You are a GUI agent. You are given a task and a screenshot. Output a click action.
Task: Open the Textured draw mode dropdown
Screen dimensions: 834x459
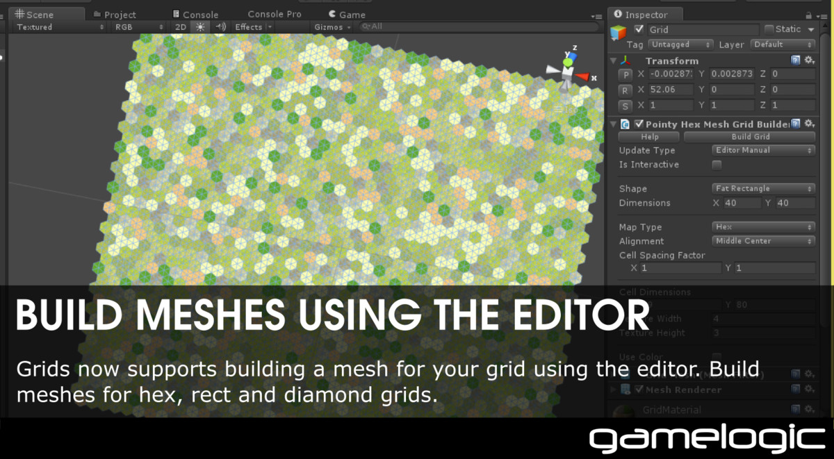point(60,27)
